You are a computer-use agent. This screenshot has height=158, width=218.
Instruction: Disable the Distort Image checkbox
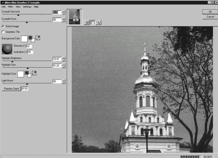pos(3,26)
